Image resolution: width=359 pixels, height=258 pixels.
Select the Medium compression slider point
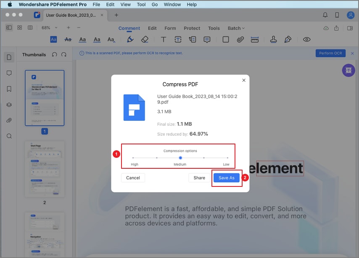click(180, 158)
